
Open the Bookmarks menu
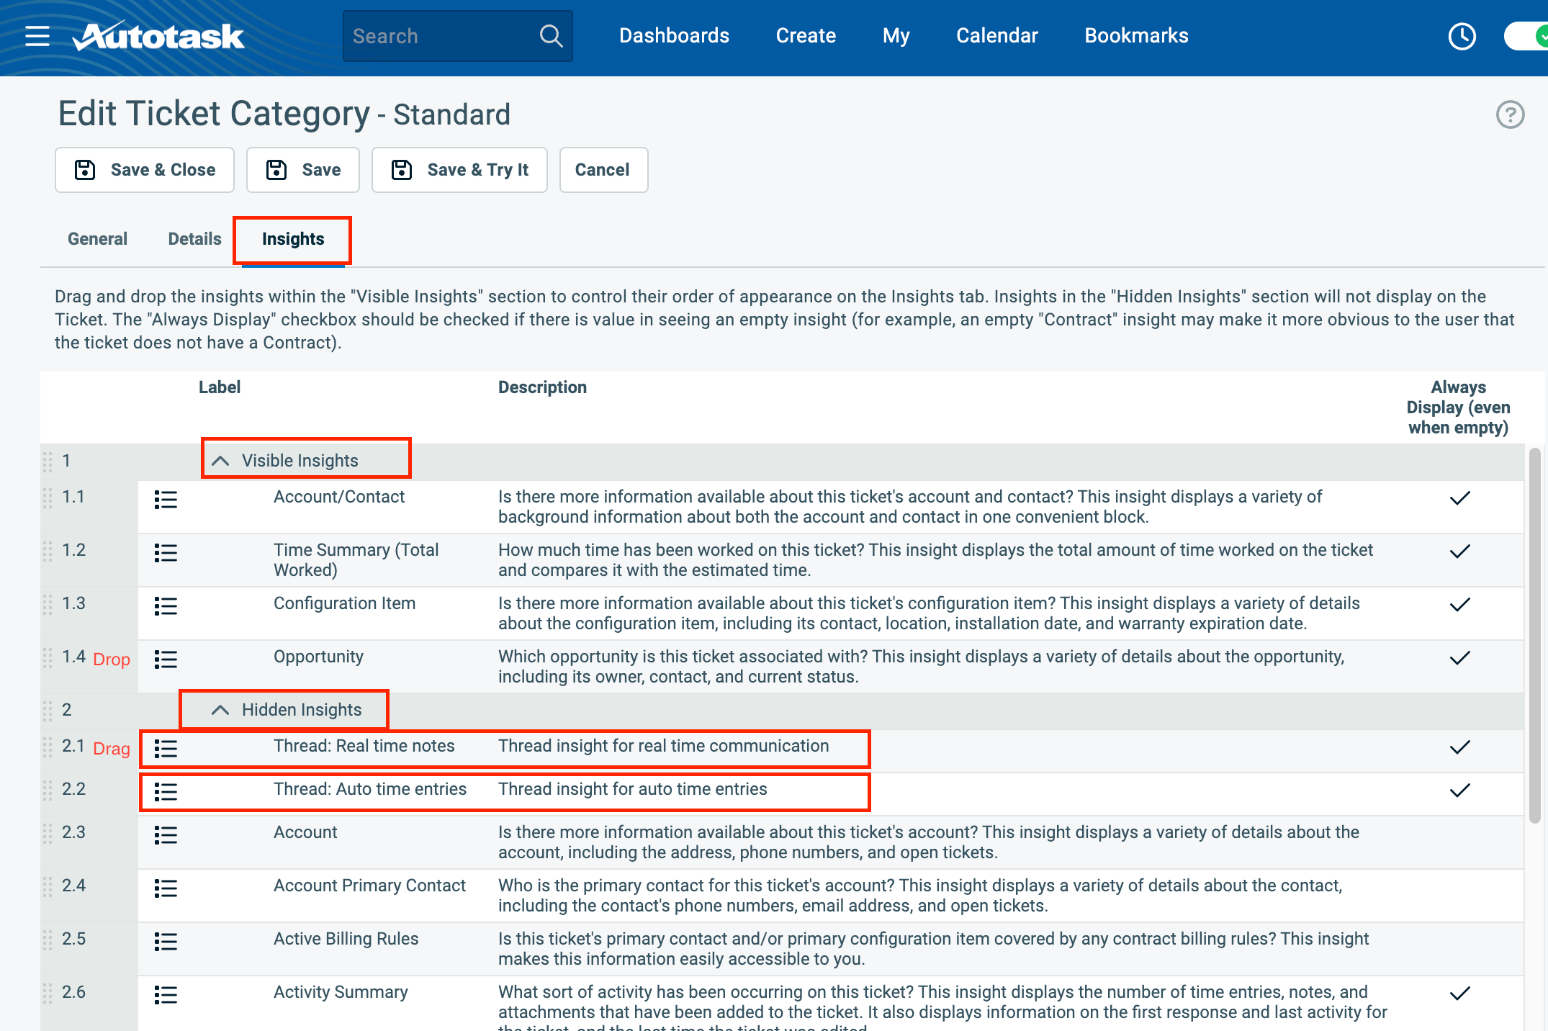click(x=1136, y=36)
